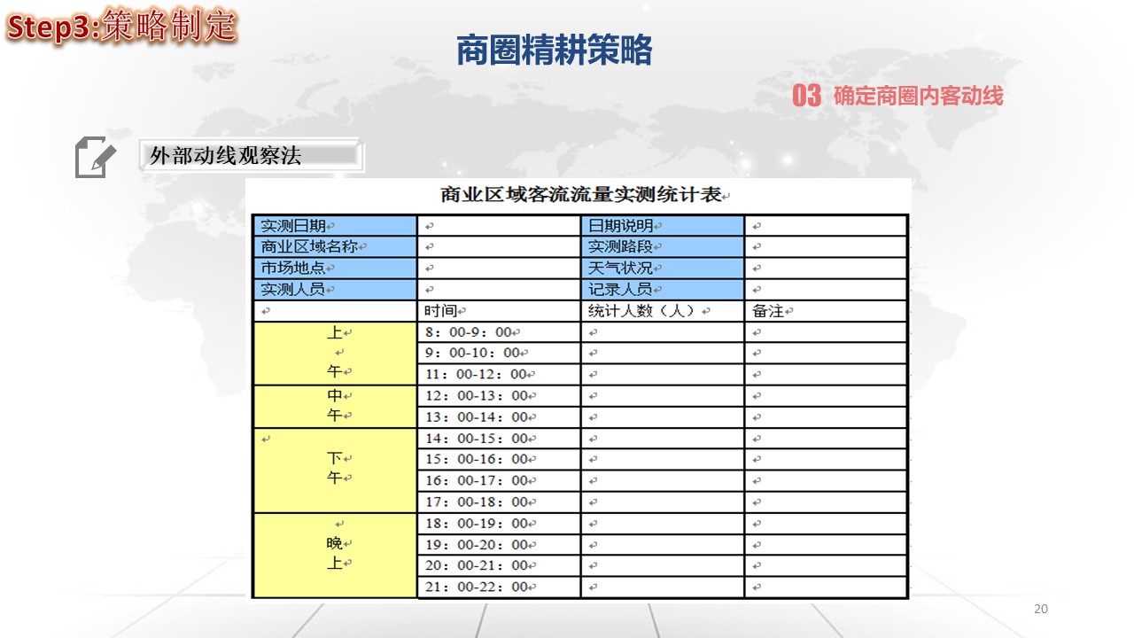Screen dimensions: 1134x638
Task: Select the 8:00-9:00 time slot cell
Action: pyautogui.click(x=498, y=332)
